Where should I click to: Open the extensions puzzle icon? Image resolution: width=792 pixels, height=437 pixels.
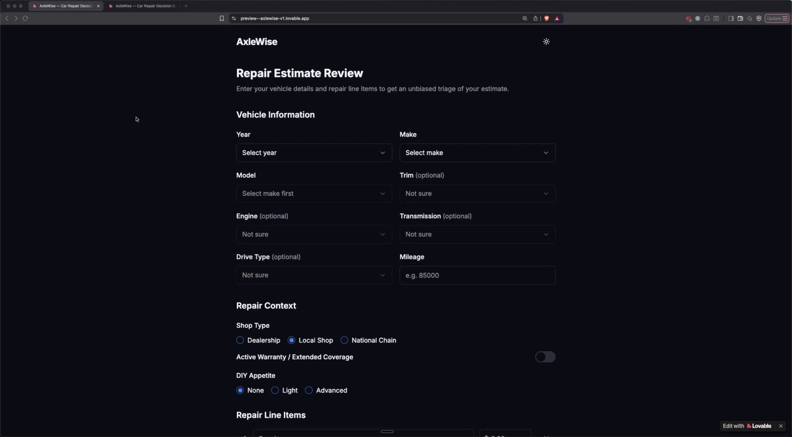pos(707,19)
